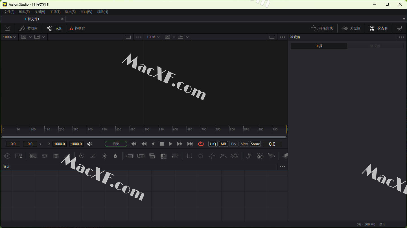Add an Ellipse mask from the toolbar
Viewport: 407px width, 228px height.
(201, 156)
